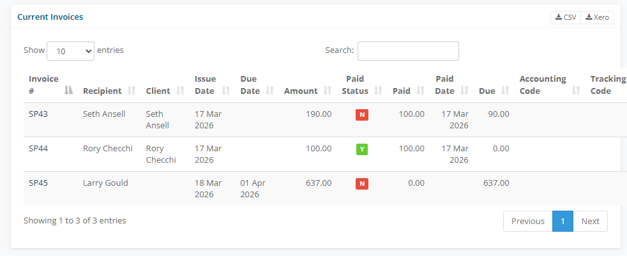The image size is (627, 256).
Task: Click the Recipient column sort arrows
Action: tap(132, 91)
